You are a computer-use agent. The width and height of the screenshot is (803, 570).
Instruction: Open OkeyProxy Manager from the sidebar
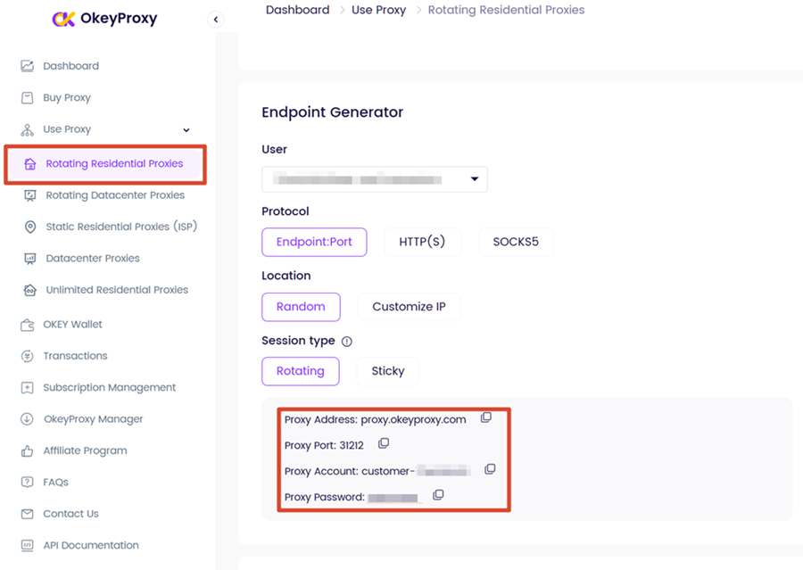93,419
